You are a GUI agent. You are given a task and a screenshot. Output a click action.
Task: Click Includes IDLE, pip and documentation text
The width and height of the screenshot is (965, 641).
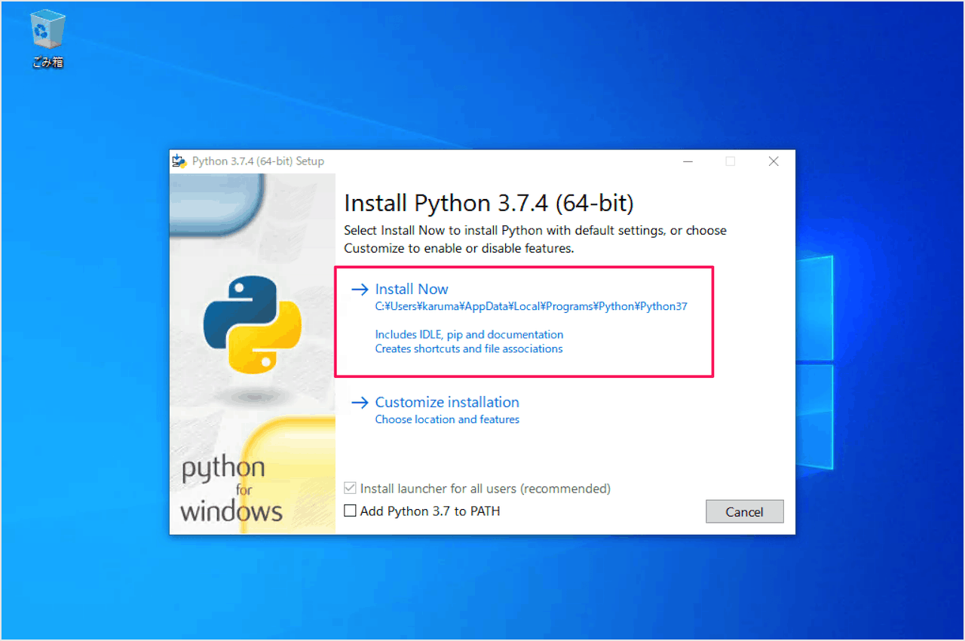click(x=469, y=334)
